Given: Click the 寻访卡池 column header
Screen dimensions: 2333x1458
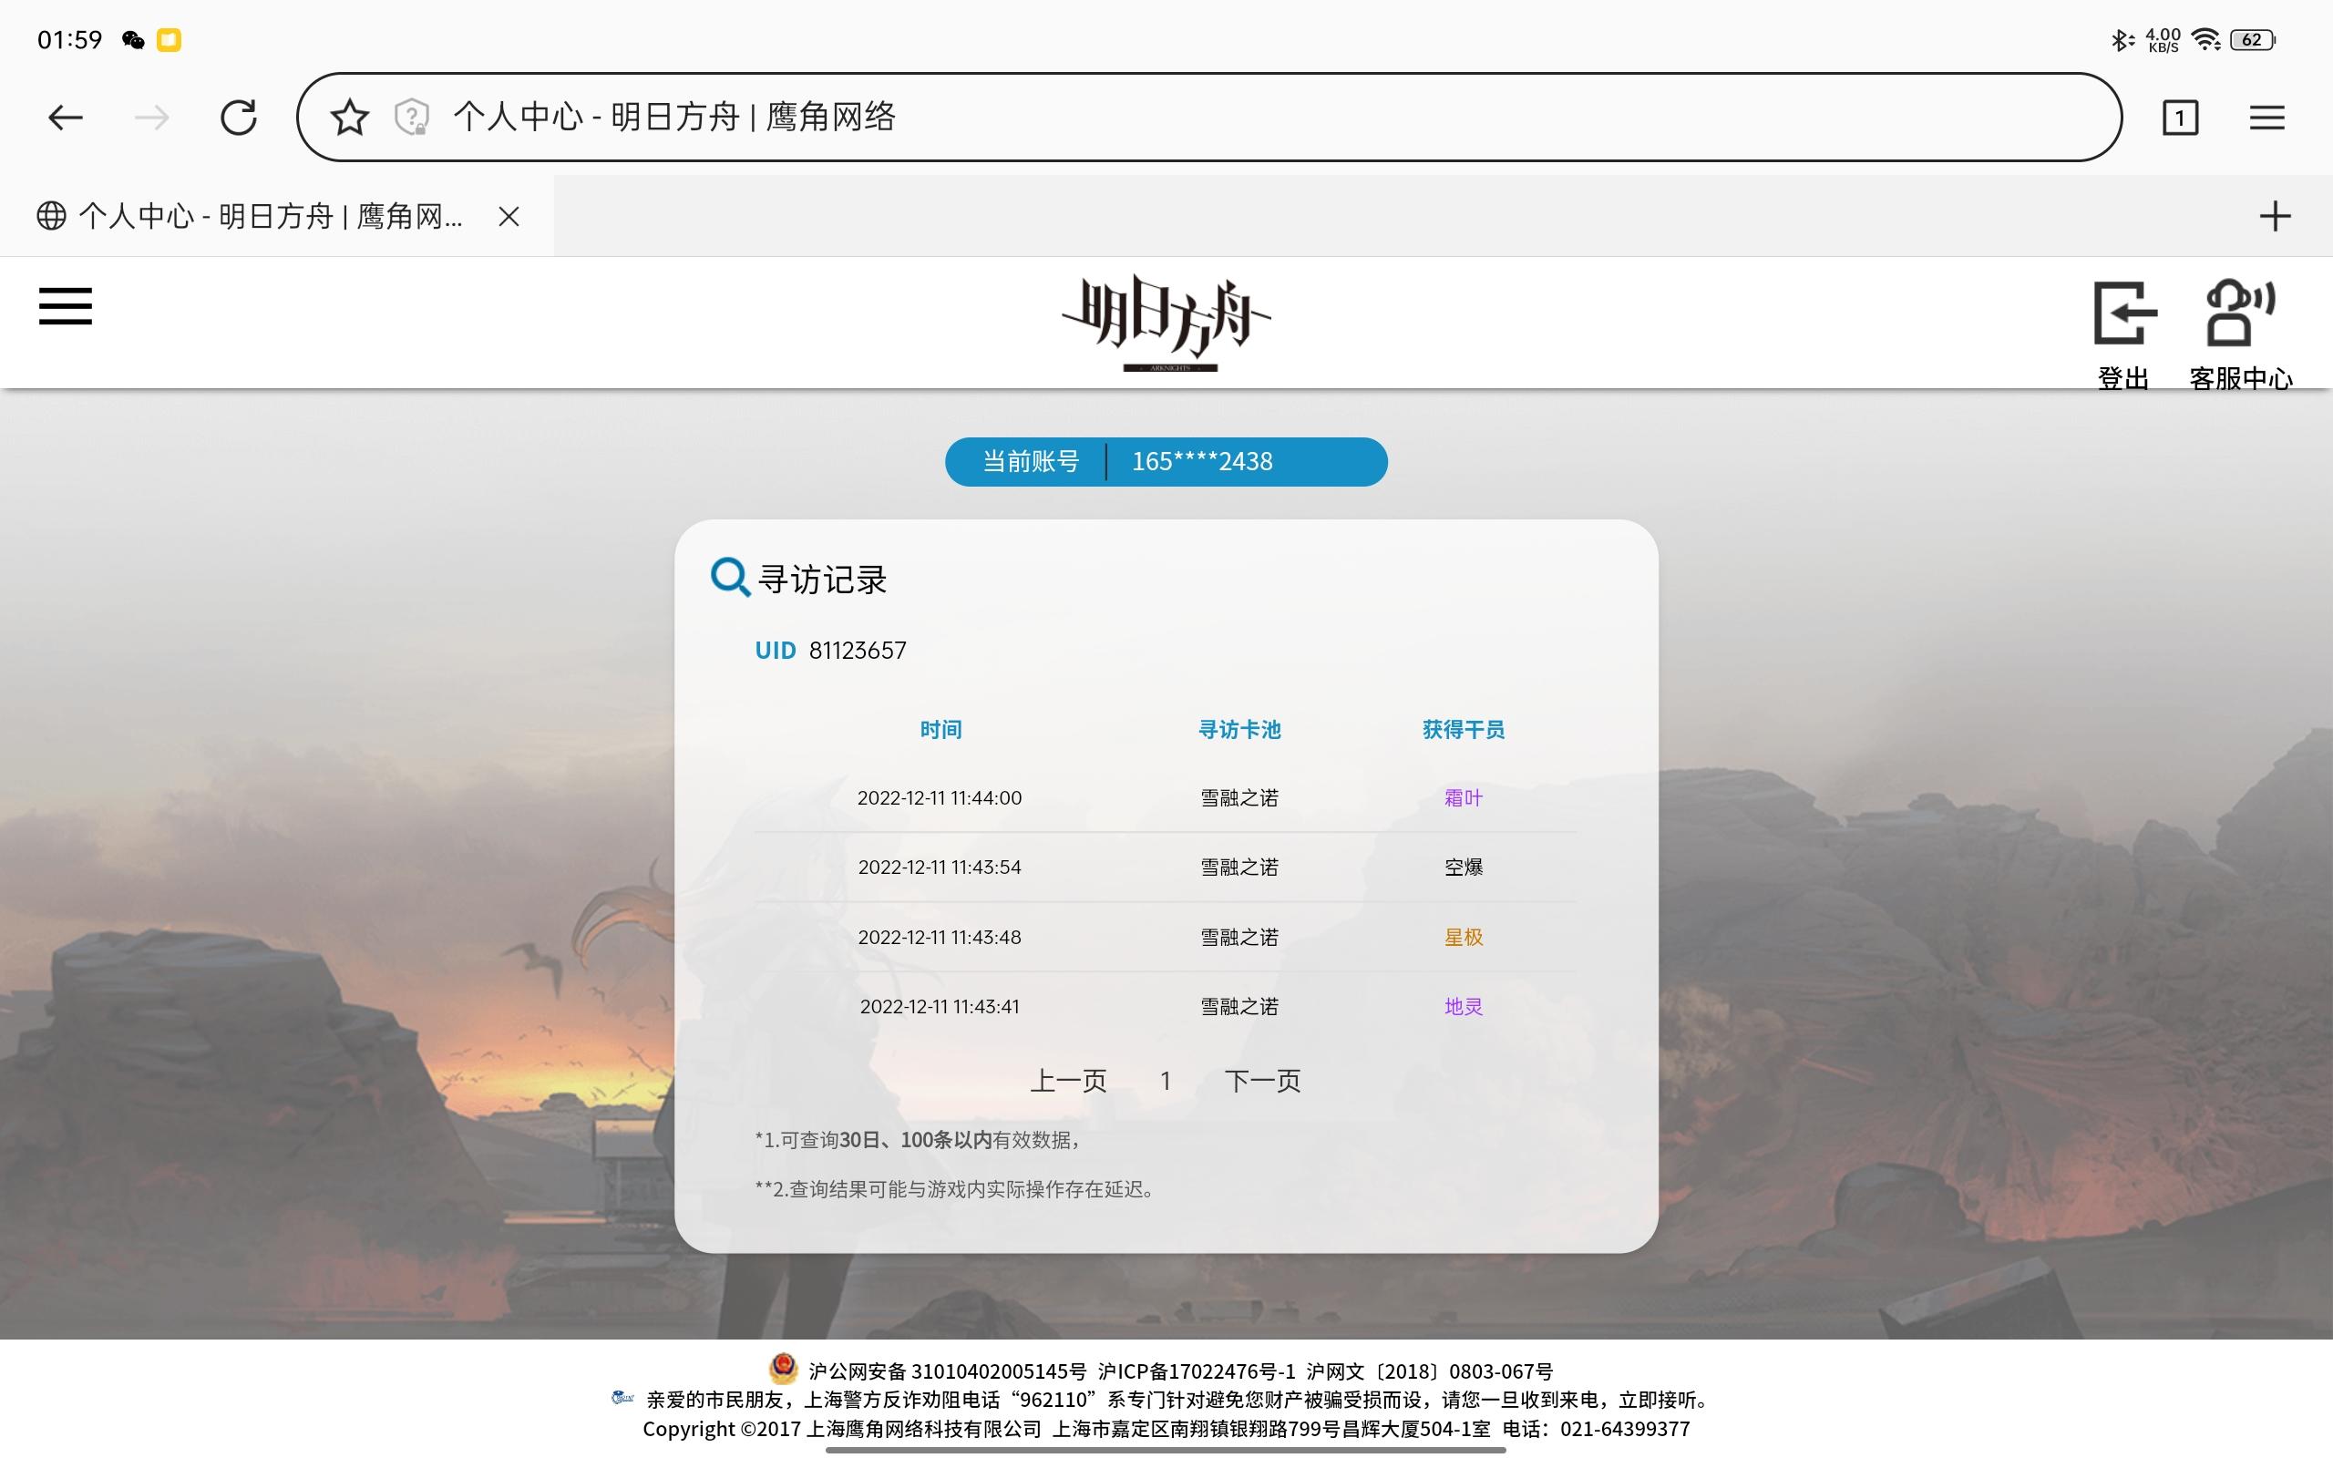Looking at the screenshot, I should (x=1239, y=730).
